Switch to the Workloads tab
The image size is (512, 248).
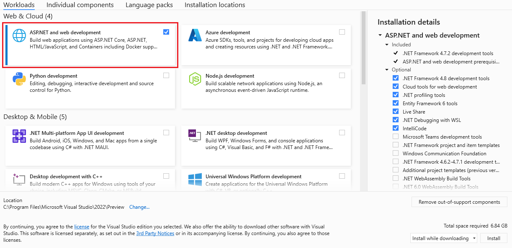point(19,5)
